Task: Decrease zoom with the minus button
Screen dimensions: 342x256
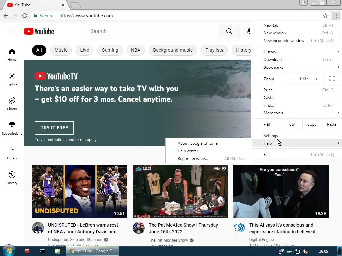Action: tap(292, 79)
